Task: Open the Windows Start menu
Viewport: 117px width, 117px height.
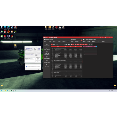Action: 2,91
